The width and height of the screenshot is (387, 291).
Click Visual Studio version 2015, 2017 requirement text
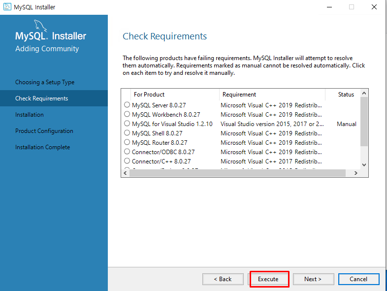coord(272,124)
